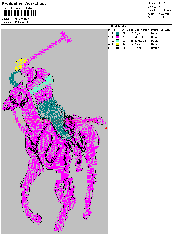Click the Yellow description text

(138, 44)
